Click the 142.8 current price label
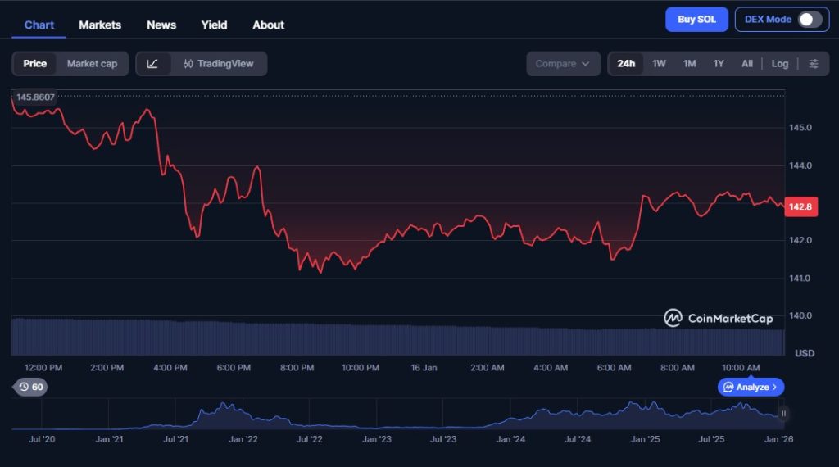 point(799,206)
